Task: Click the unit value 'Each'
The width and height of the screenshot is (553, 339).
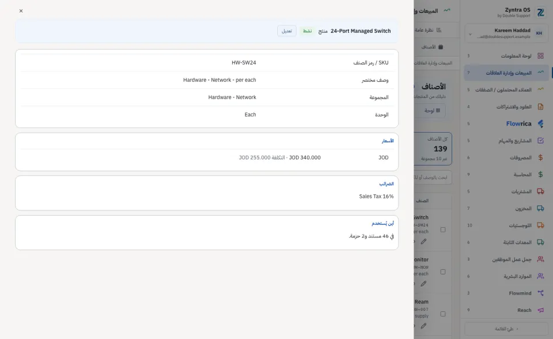Action: 250,115
